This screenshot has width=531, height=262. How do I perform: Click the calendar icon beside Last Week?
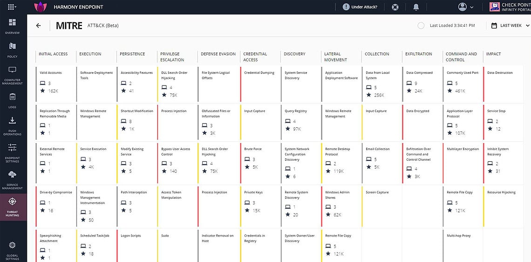(x=494, y=26)
